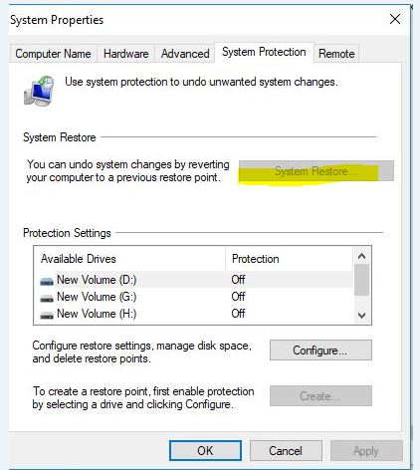Click the drive list scrollbar thumb
This screenshot has height=470, width=420.
[x=361, y=280]
